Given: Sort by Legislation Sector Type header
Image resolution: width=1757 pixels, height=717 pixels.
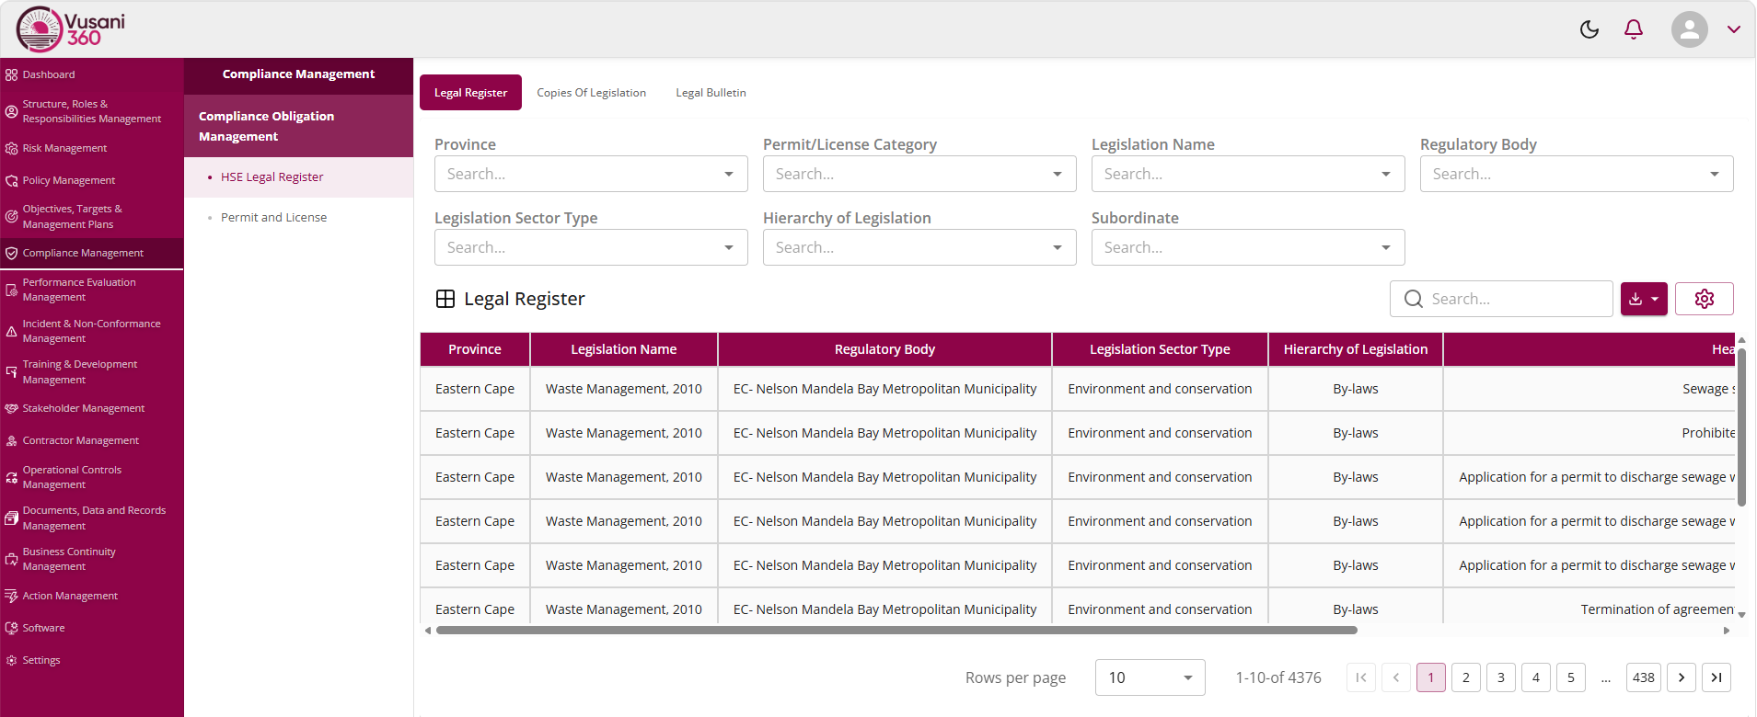Looking at the screenshot, I should pyautogui.click(x=1160, y=349).
